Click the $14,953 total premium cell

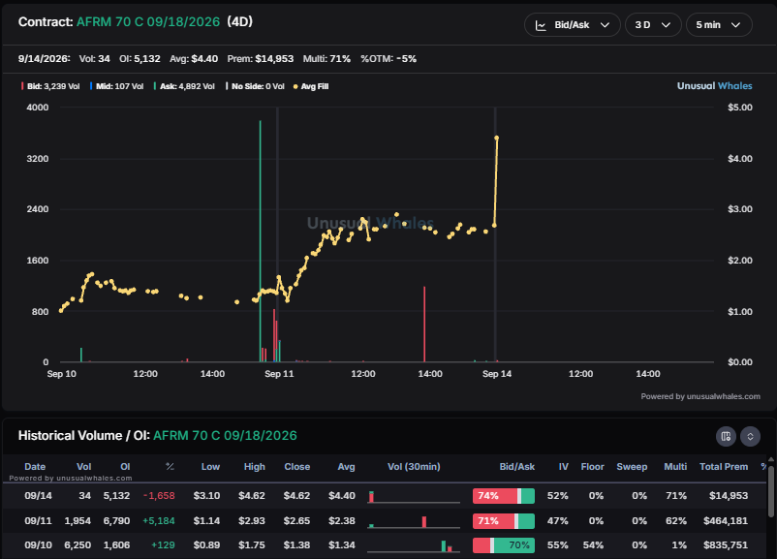point(728,496)
